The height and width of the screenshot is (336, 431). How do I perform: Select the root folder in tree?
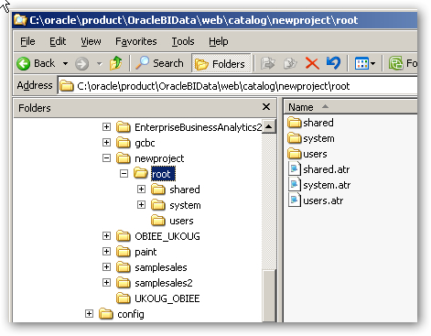(155, 174)
